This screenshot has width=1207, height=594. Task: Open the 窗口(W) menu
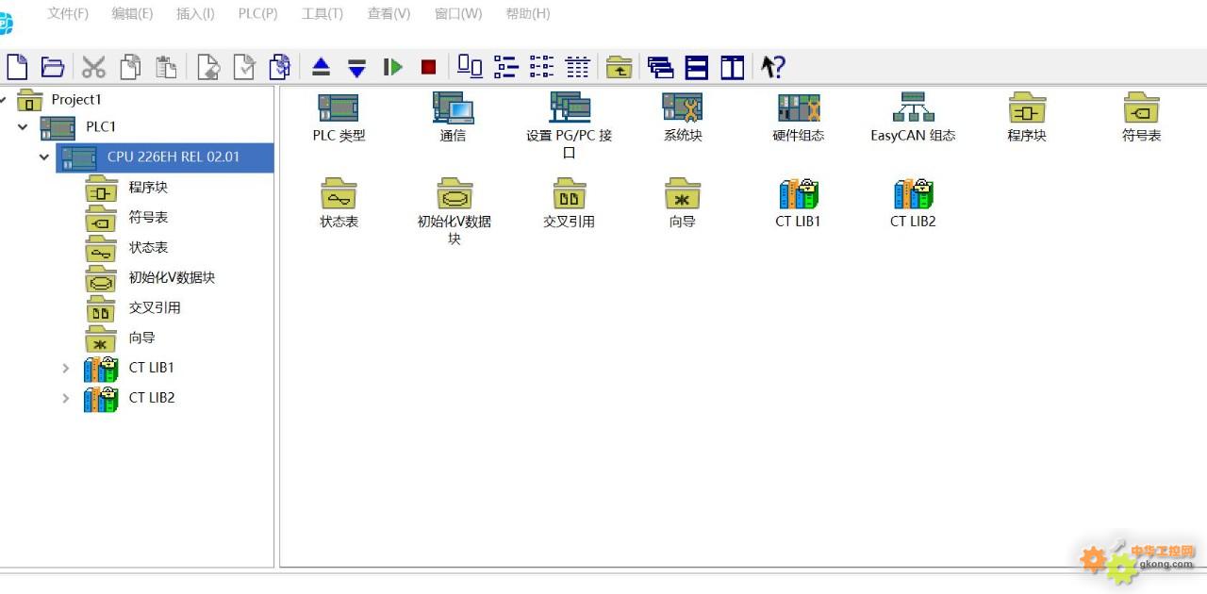point(458,13)
